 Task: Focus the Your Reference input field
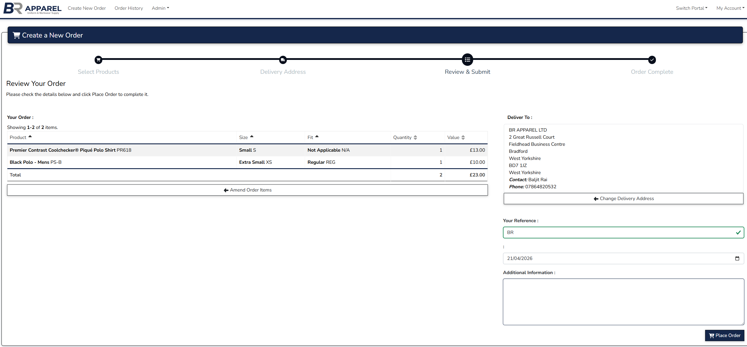[623, 233]
